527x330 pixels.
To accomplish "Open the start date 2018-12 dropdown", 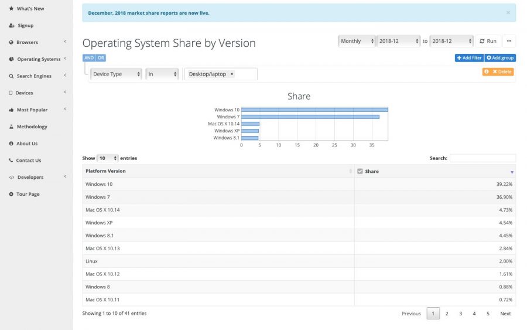I will (398, 41).
